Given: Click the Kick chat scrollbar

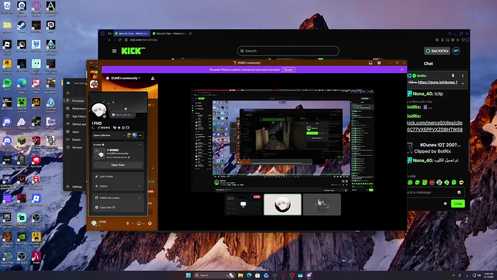Looking at the screenshot, I should pyautogui.click(x=469, y=156).
